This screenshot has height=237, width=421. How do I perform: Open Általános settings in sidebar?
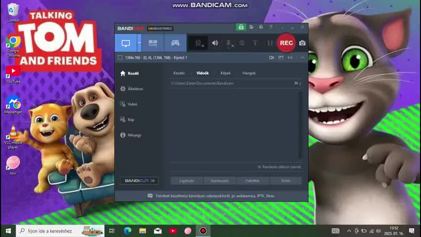(132, 89)
